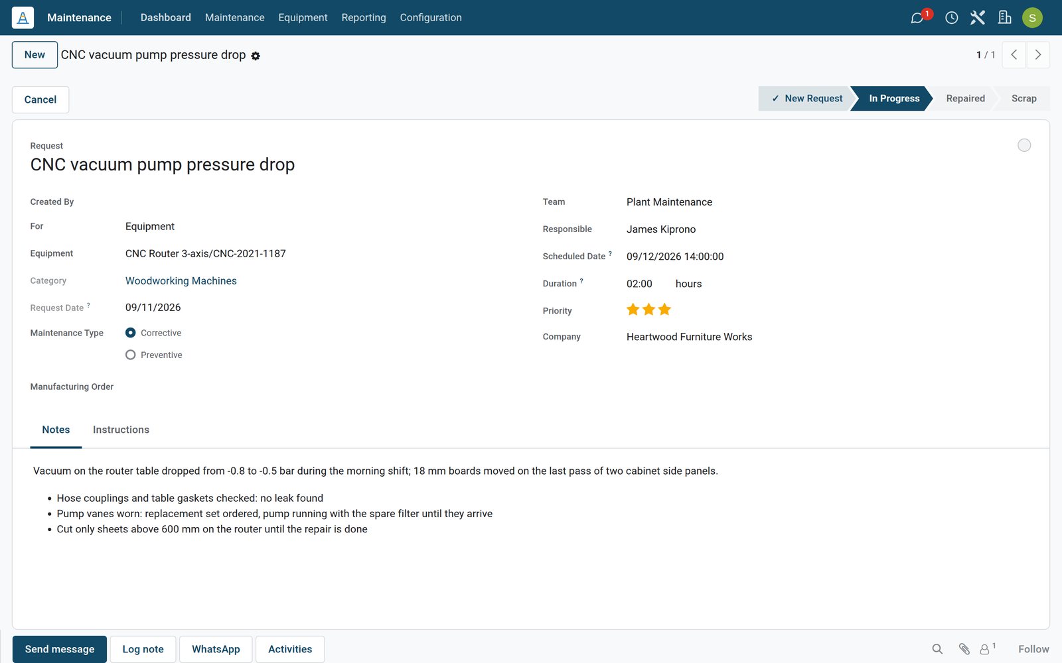Select Corrective maintenance type
This screenshot has height=663, width=1062.
pyautogui.click(x=131, y=333)
